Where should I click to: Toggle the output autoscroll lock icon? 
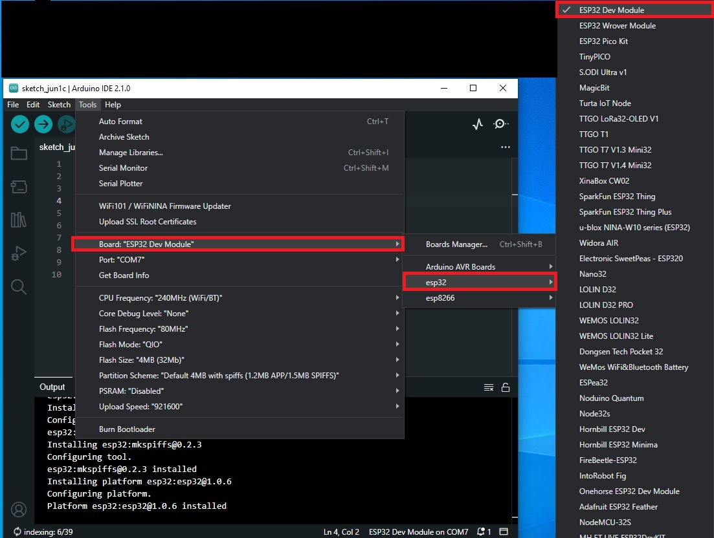[x=506, y=387]
